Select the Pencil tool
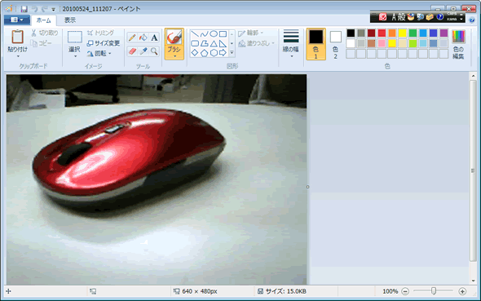Image resolution: width=481 pixels, height=301 pixels. (132, 38)
